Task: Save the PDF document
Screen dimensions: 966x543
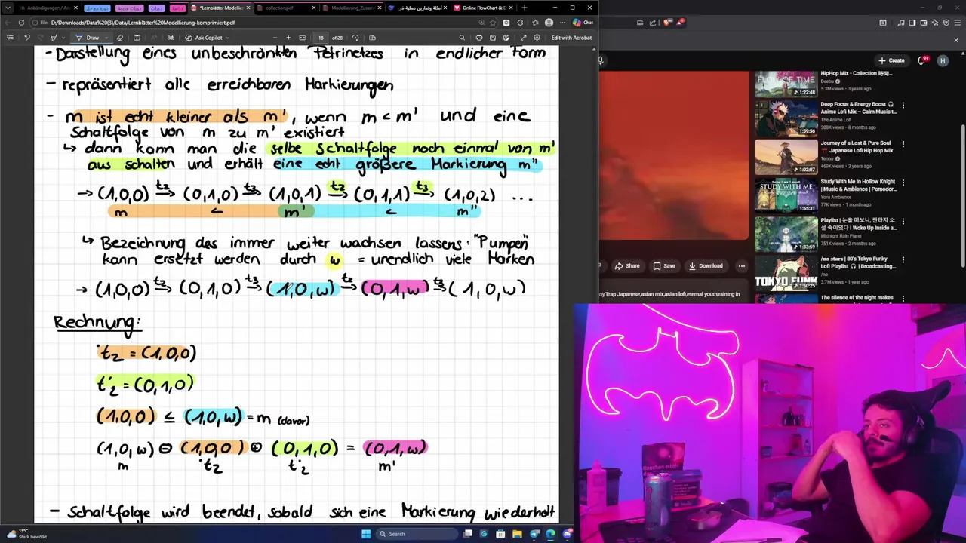Action: click(x=493, y=38)
